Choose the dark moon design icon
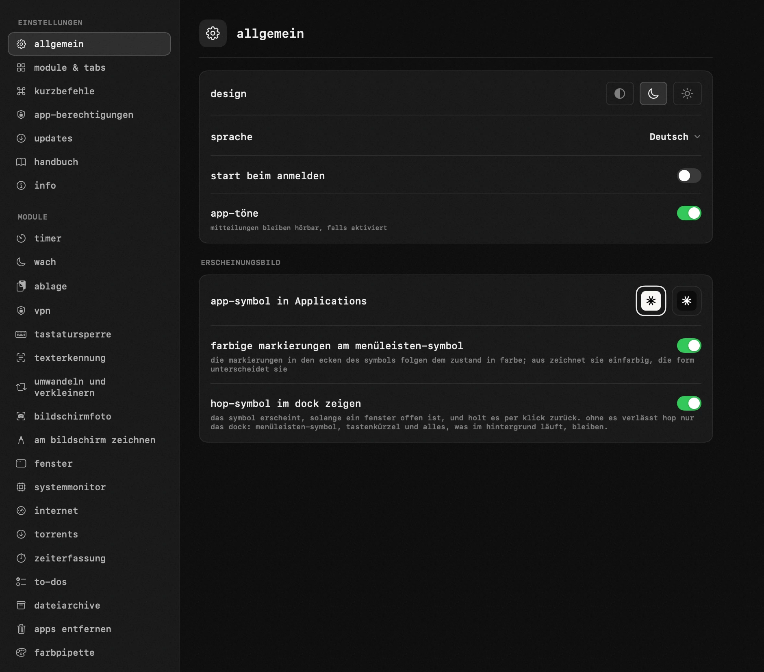The image size is (764, 672). (x=653, y=94)
